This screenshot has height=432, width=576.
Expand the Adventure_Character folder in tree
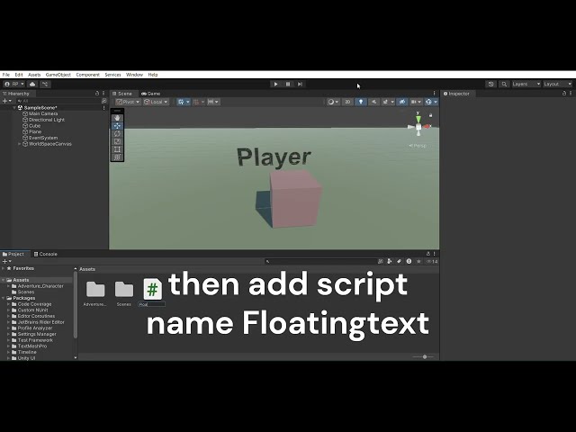[x=8, y=286]
